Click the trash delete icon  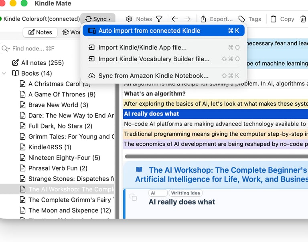point(303,19)
